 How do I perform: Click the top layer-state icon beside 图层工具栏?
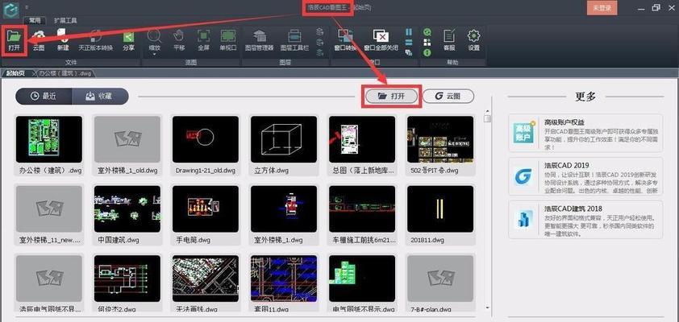point(320,31)
